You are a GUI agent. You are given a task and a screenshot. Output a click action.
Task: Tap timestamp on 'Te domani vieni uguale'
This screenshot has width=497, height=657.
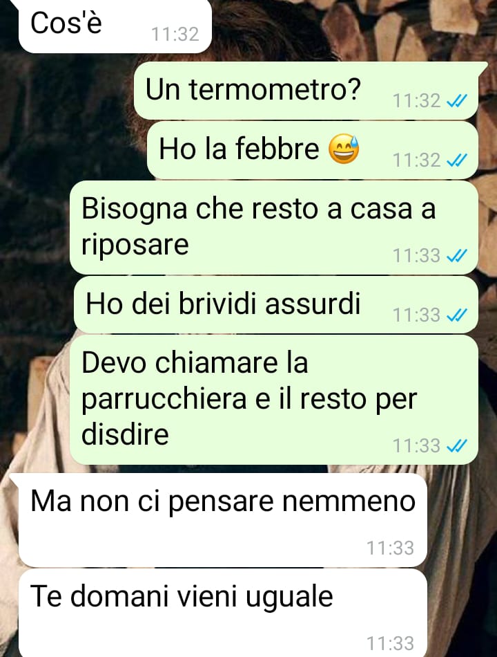[x=390, y=643]
